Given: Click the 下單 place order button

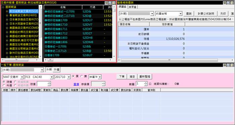Looking at the screenshot, I should [122, 76].
